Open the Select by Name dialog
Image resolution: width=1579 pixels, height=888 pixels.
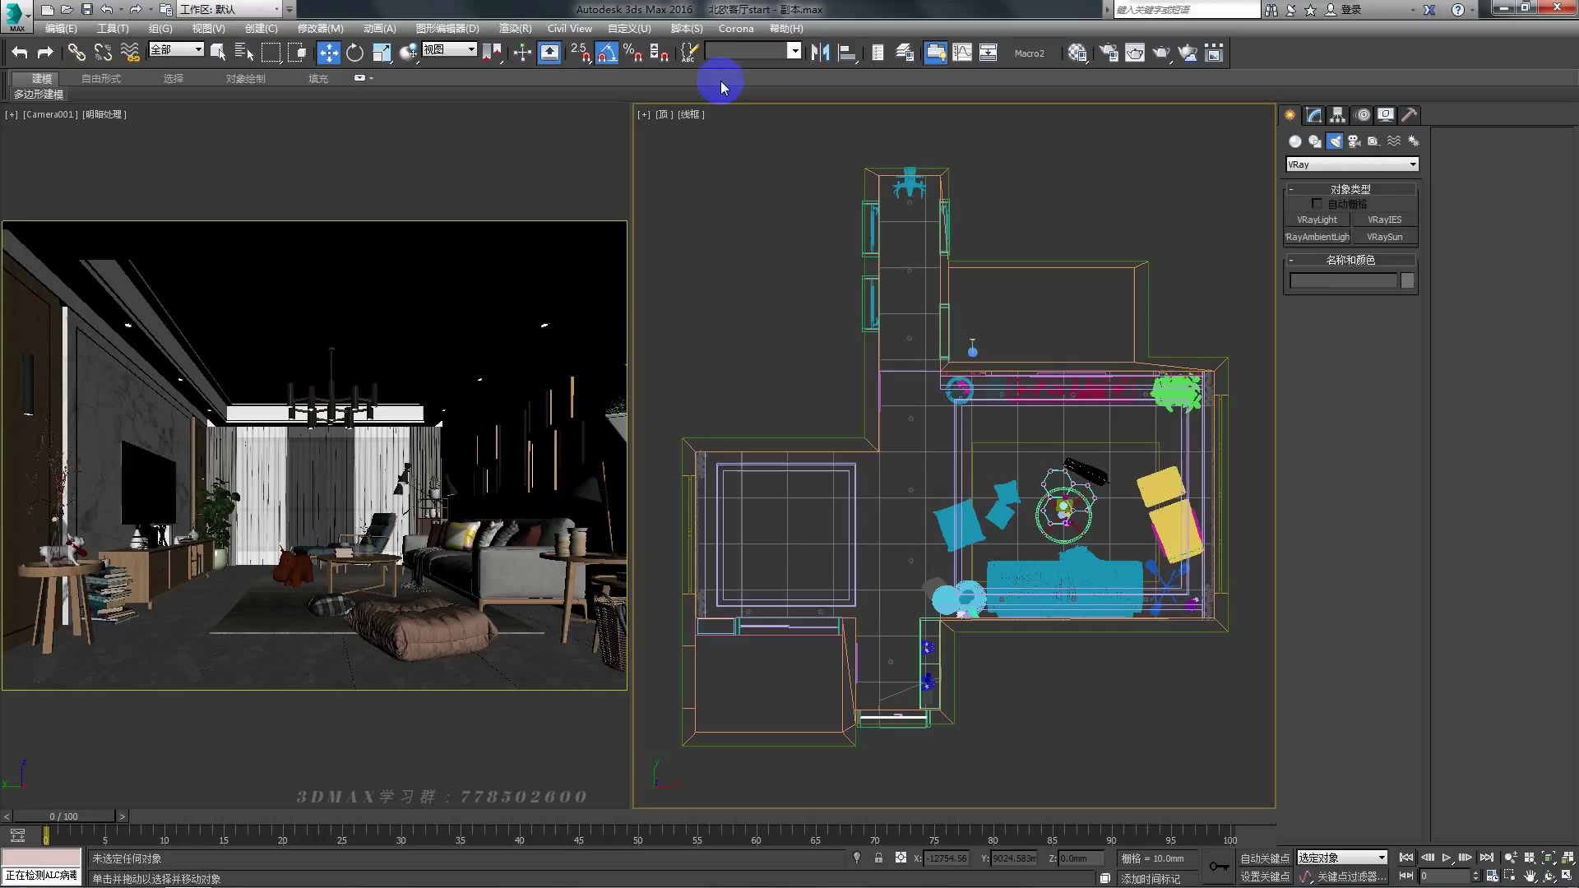pos(244,53)
